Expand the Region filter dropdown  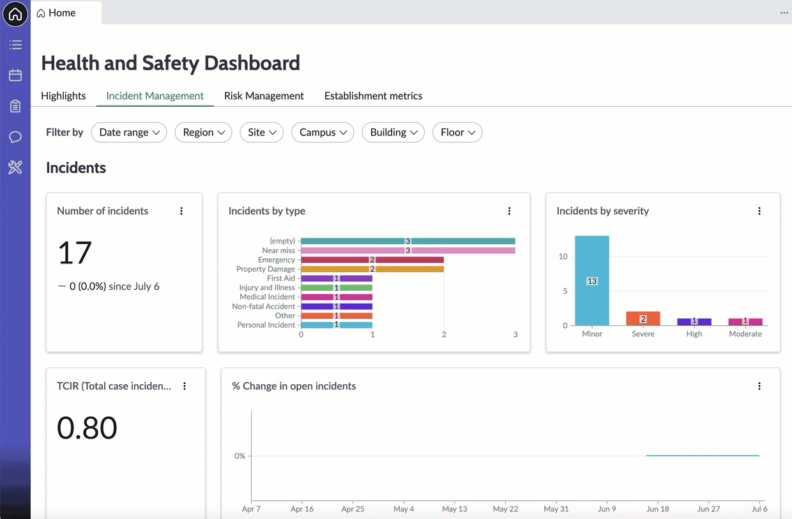tap(203, 132)
